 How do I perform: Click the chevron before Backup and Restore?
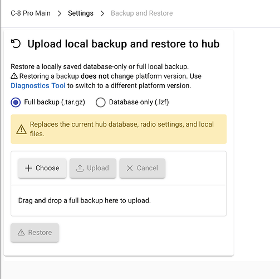(x=102, y=13)
